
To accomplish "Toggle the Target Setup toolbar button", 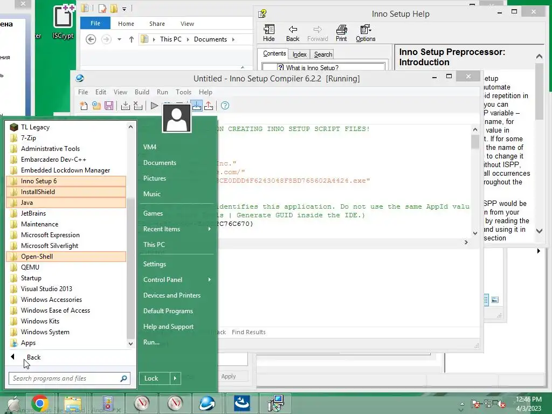I will click(197, 106).
